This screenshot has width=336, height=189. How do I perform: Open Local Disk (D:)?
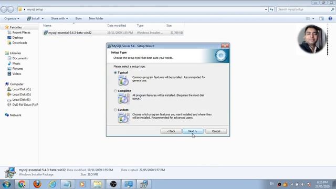pyautogui.click(x=22, y=94)
